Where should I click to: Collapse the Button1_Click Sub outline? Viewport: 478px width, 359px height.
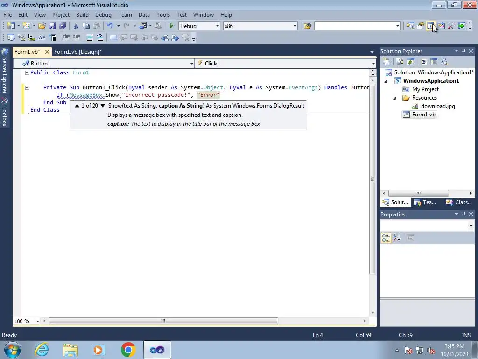27,87
